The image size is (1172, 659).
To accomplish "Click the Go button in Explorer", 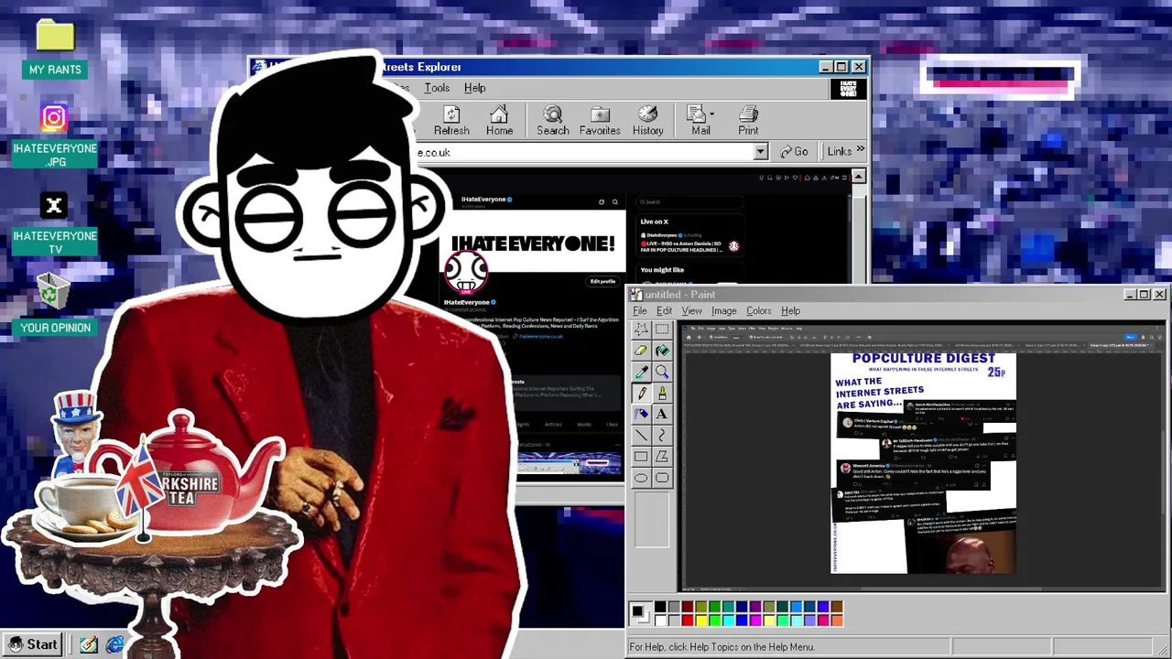I will pos(794,152).
